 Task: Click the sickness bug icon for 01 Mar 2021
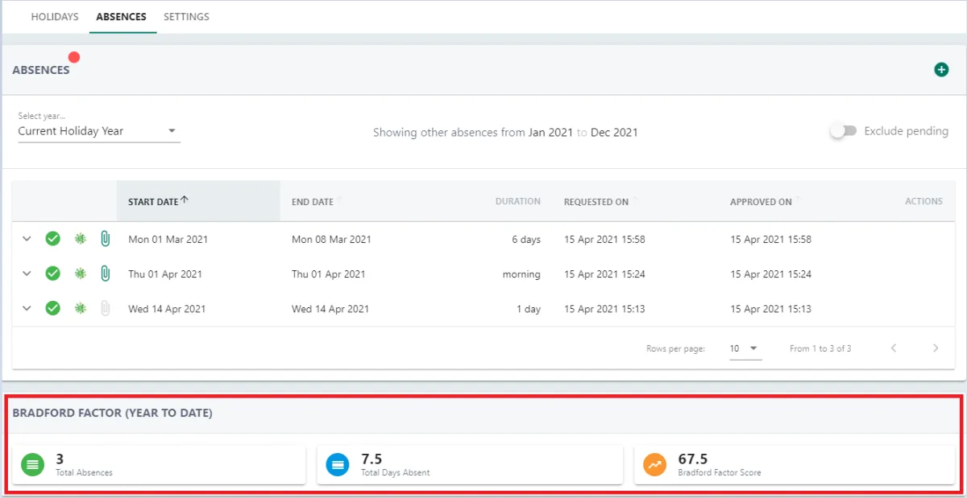pyautogui.click(x=80, y=239)
